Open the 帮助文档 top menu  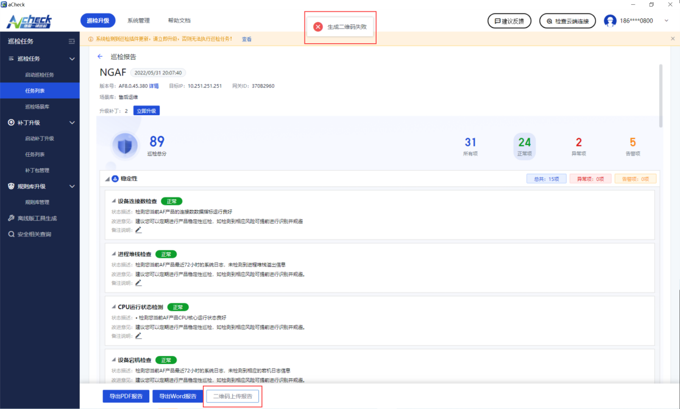tap(179, 21)
